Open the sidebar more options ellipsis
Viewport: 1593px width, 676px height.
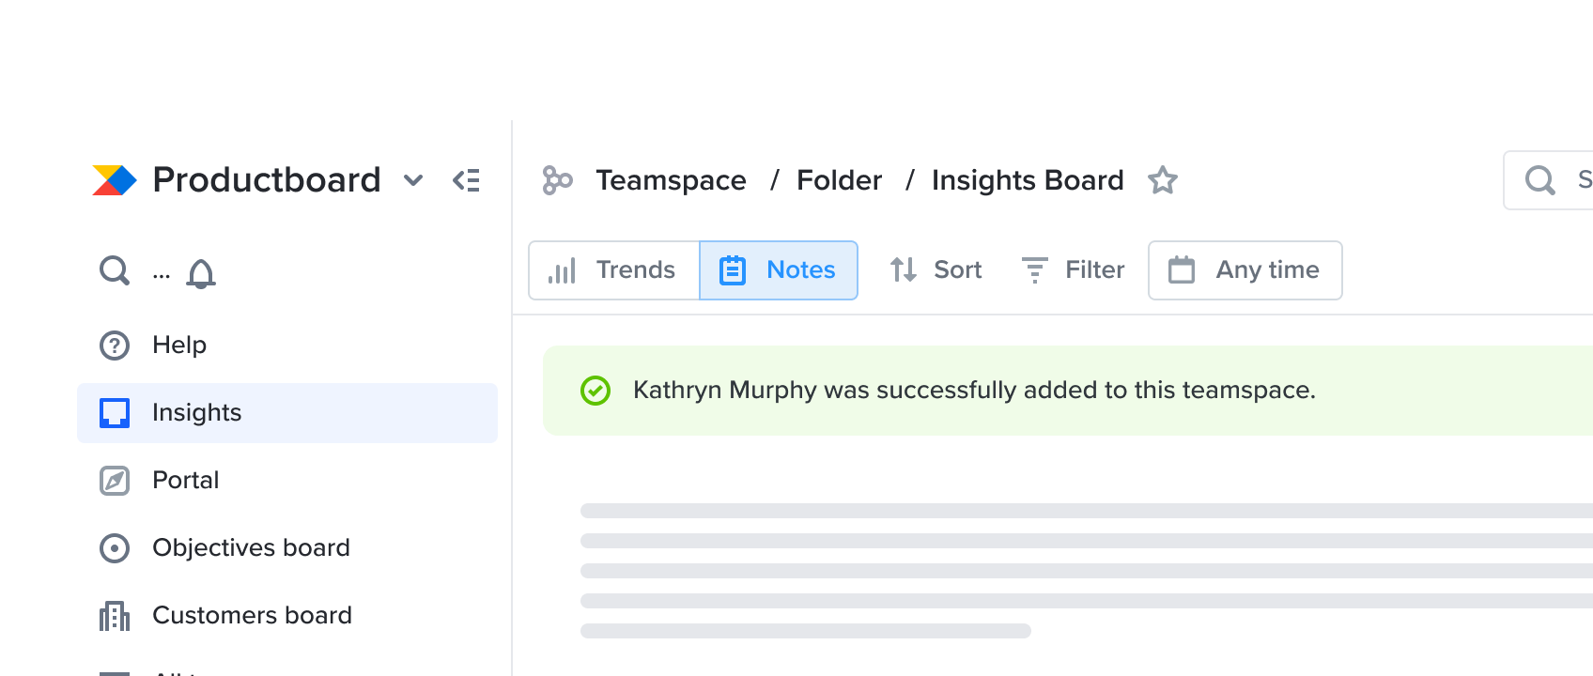(162, 276)
